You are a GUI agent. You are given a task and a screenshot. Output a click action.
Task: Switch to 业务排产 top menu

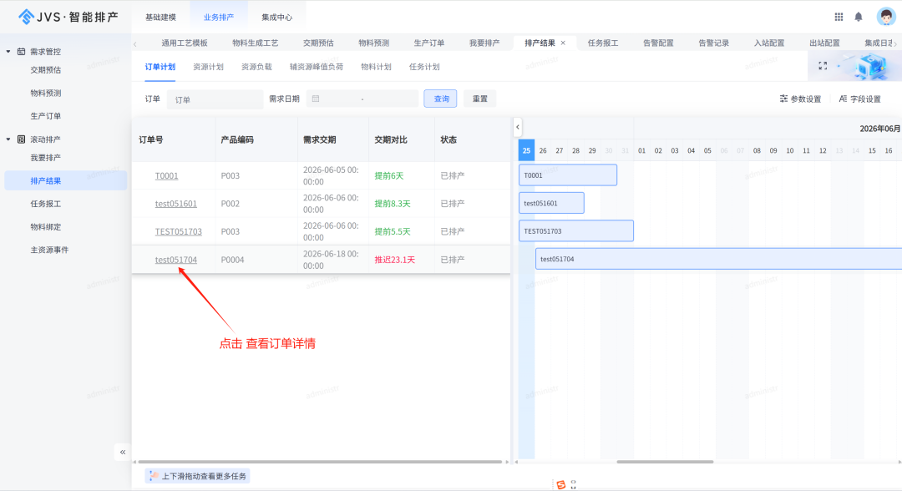219,18
